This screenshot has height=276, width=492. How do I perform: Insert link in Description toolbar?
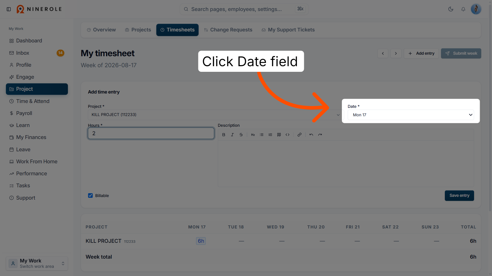click(299, 135)
